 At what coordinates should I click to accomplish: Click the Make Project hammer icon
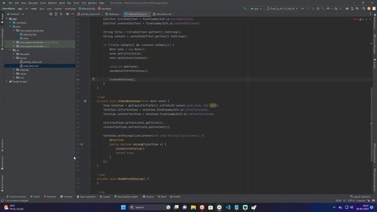pyautogui.click(x=245, y=8)
